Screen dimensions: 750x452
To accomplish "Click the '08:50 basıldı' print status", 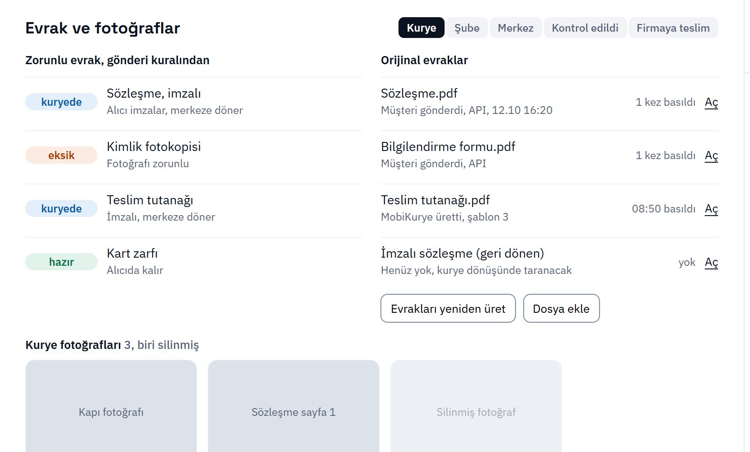I will (x=664, y=209).
